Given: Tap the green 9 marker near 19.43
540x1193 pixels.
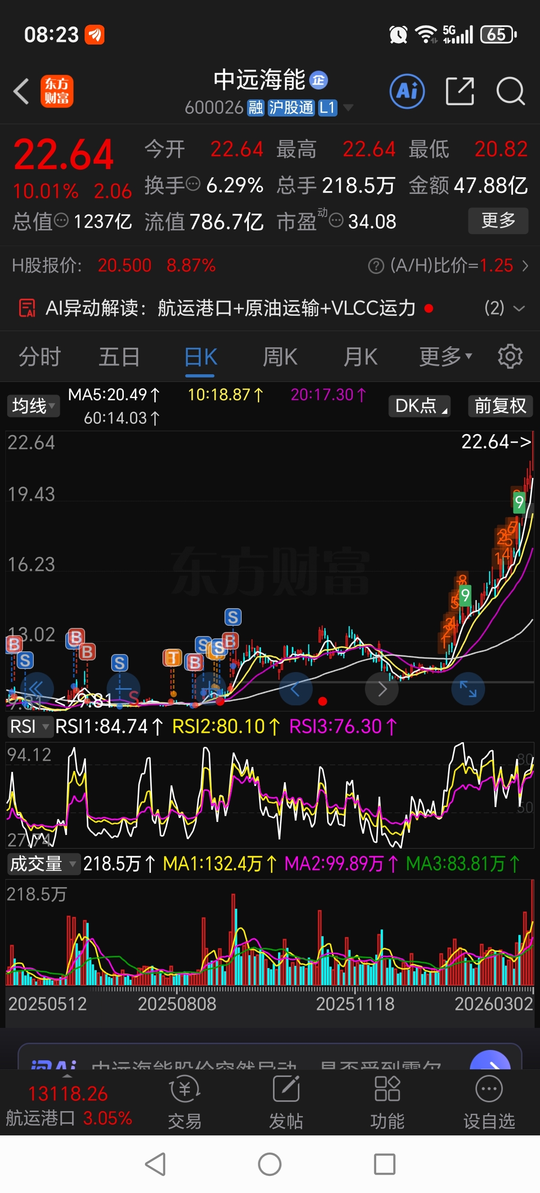Looking at the screenshot, I should tap(519, 502).
